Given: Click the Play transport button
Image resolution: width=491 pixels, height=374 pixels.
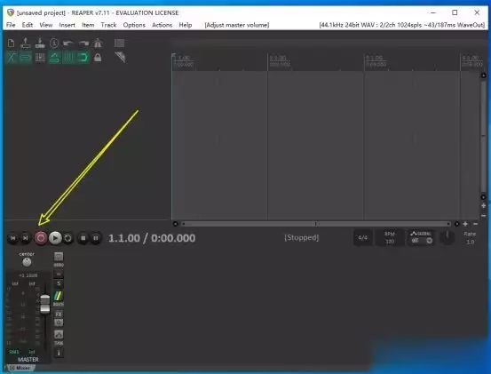Looking at the screenshot, I should click(55, 238).
